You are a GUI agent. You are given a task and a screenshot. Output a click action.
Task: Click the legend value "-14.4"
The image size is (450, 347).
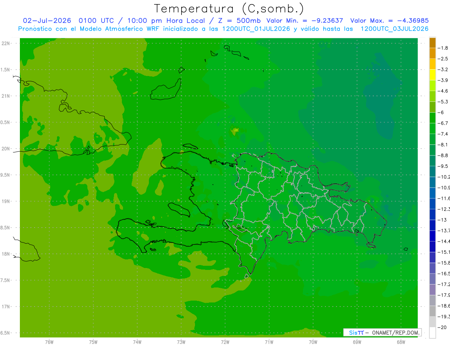[444, 241]
